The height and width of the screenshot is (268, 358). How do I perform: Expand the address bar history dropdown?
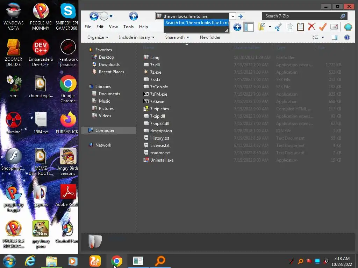click(232, 16)
